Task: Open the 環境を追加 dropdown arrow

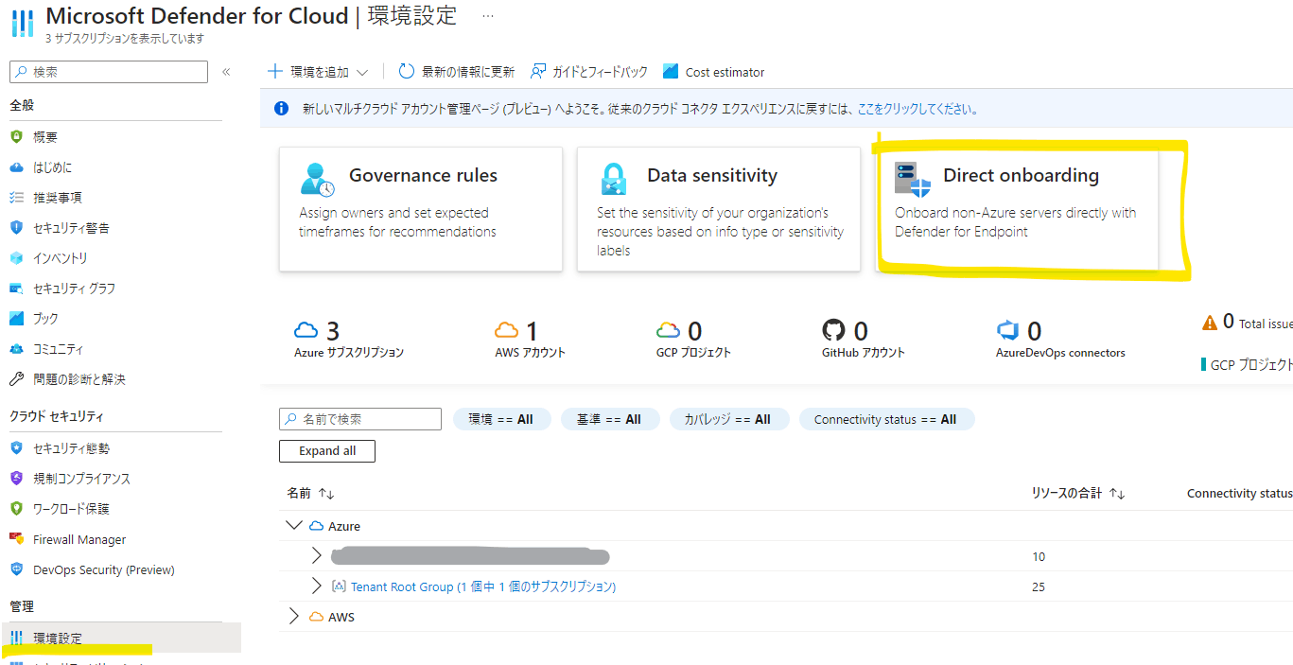Action: click(362, 72)
